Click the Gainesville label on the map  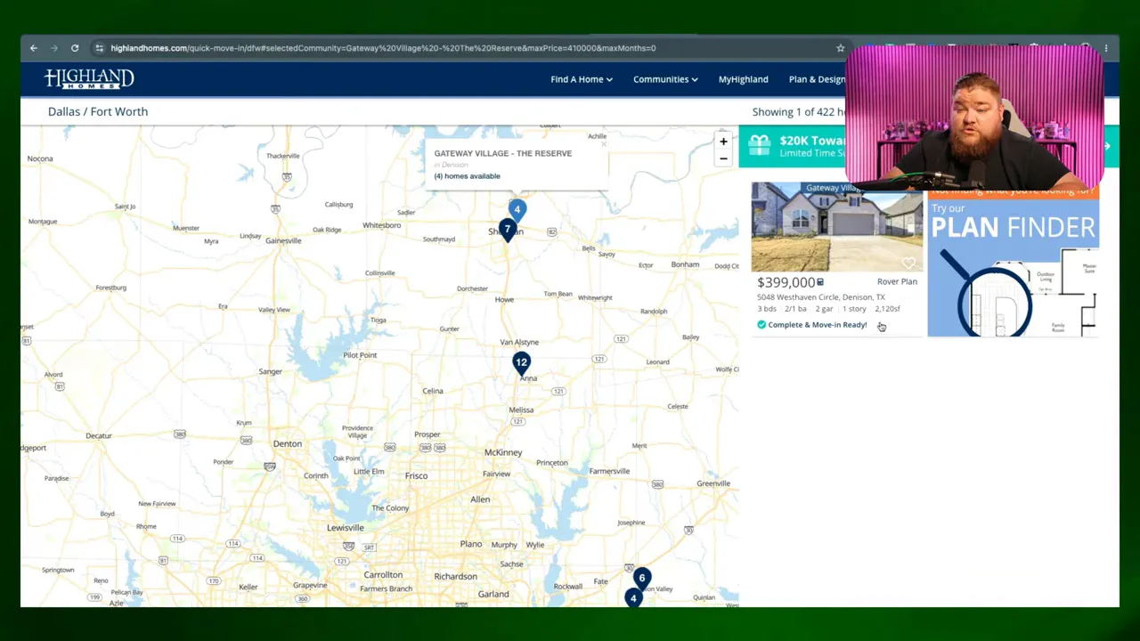283,241
